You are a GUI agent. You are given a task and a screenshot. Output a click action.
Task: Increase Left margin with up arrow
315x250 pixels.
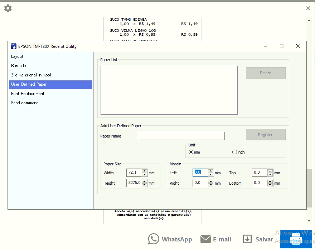click(210, 171)
